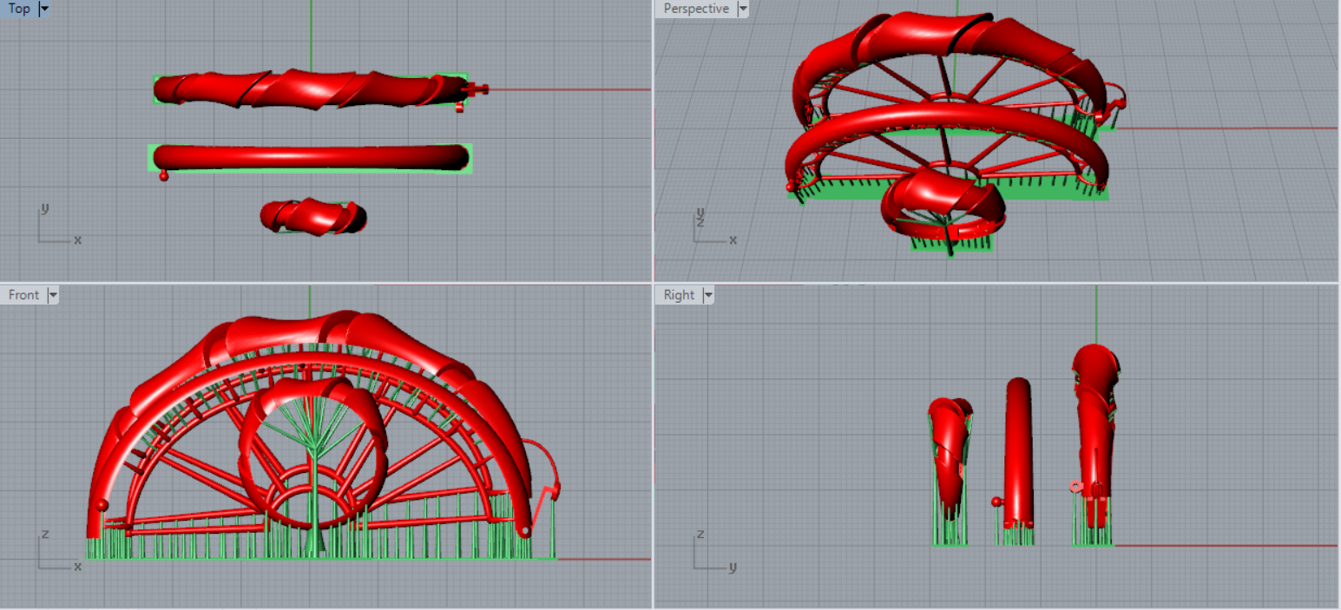Select the Perspective viewport title label

click(696, 9)
